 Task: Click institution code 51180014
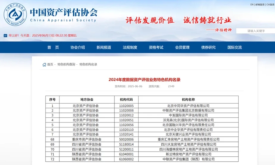(126, 144)
